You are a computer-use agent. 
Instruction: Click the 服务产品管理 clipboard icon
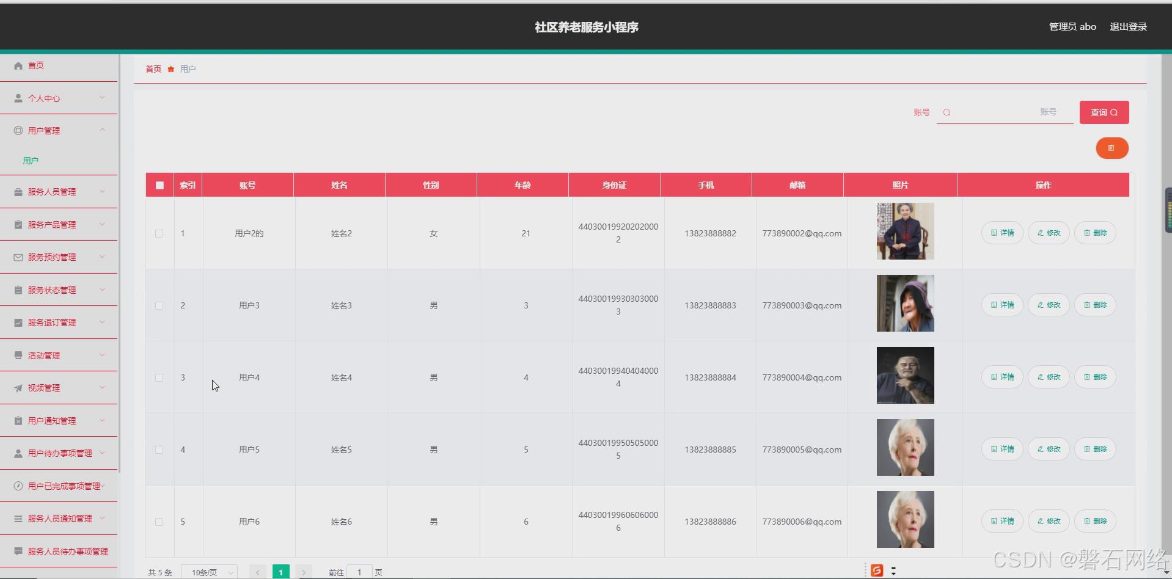point(18,225)
